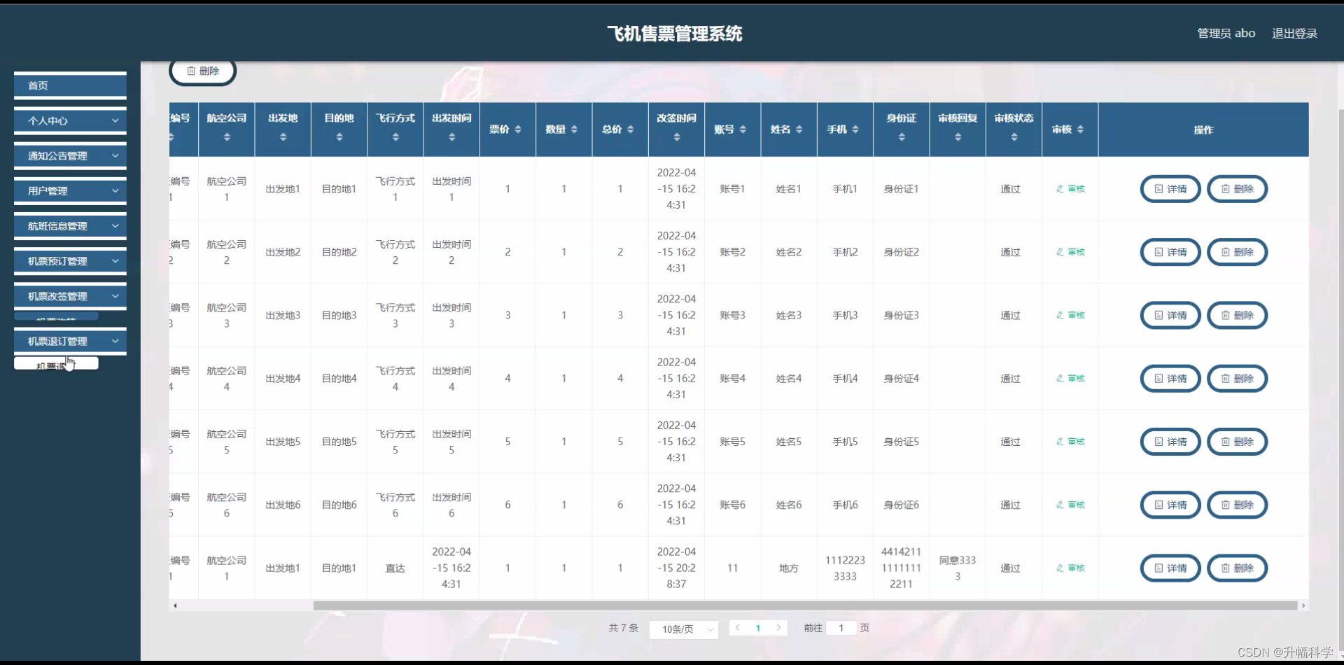Open the 个人中心 menu item
1344x665 pixels.
(x=70, y=120)
